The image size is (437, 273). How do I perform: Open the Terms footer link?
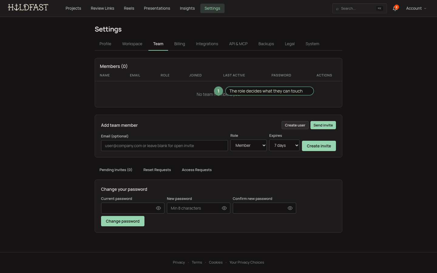coord(197,262)
